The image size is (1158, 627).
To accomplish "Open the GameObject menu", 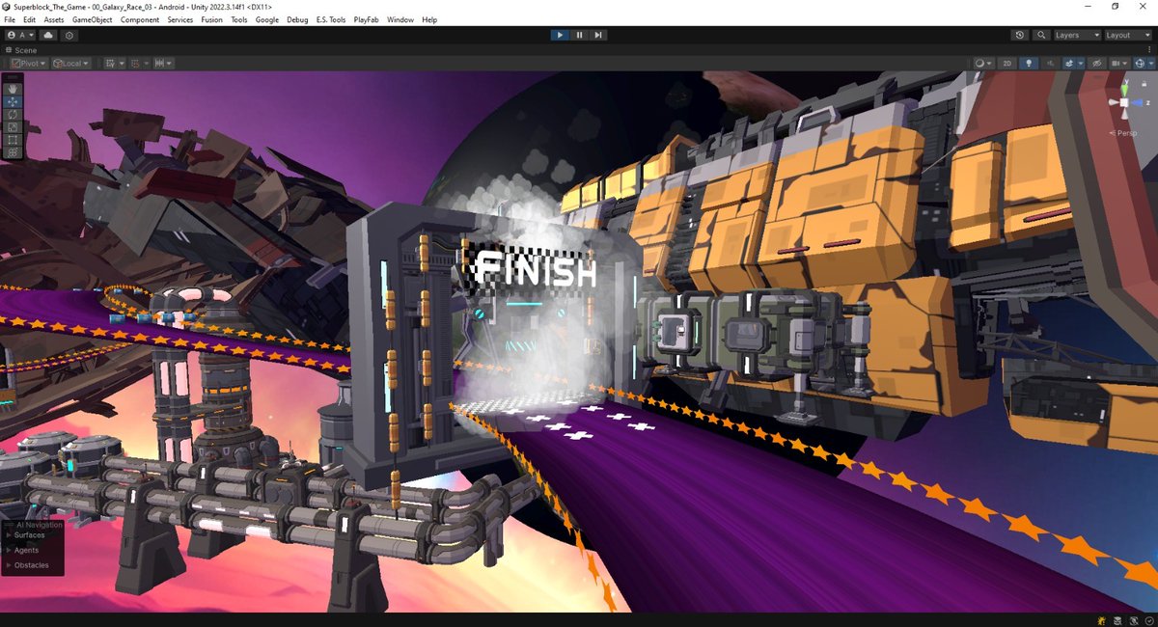I will (x=93, y=19).
